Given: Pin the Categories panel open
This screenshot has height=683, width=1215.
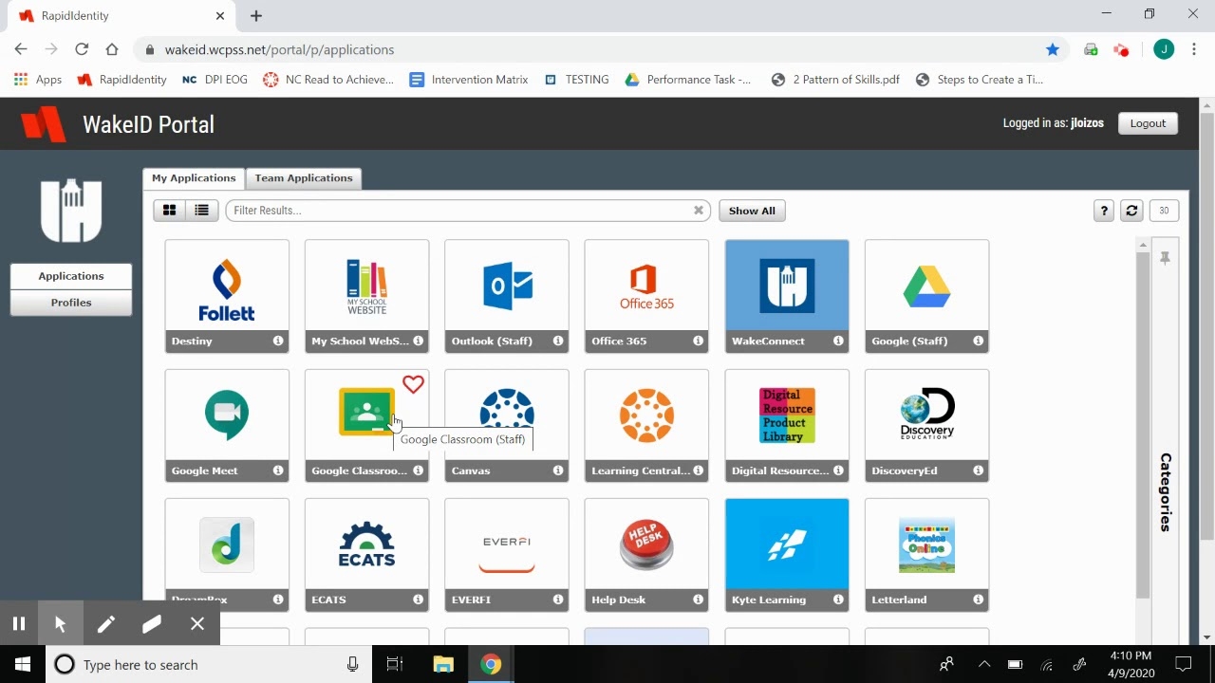Looking at the screenshot, I should (x=1165, y=258).
